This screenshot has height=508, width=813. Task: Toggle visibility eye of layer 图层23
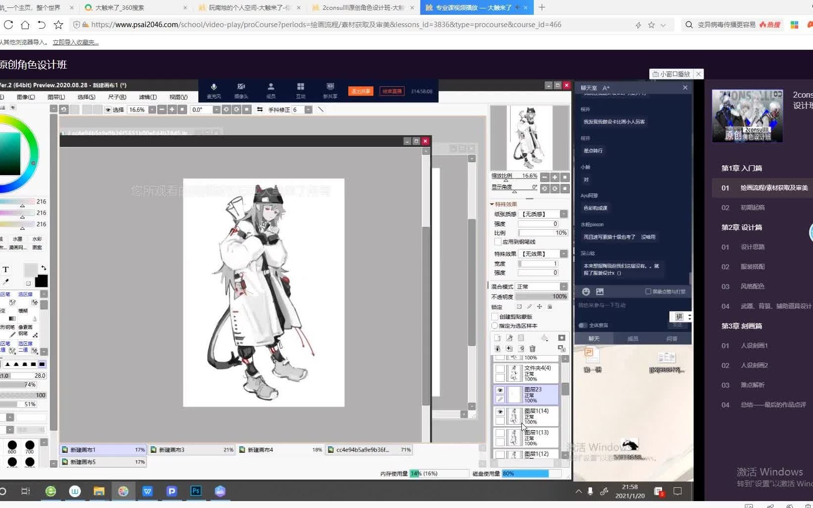500,390
